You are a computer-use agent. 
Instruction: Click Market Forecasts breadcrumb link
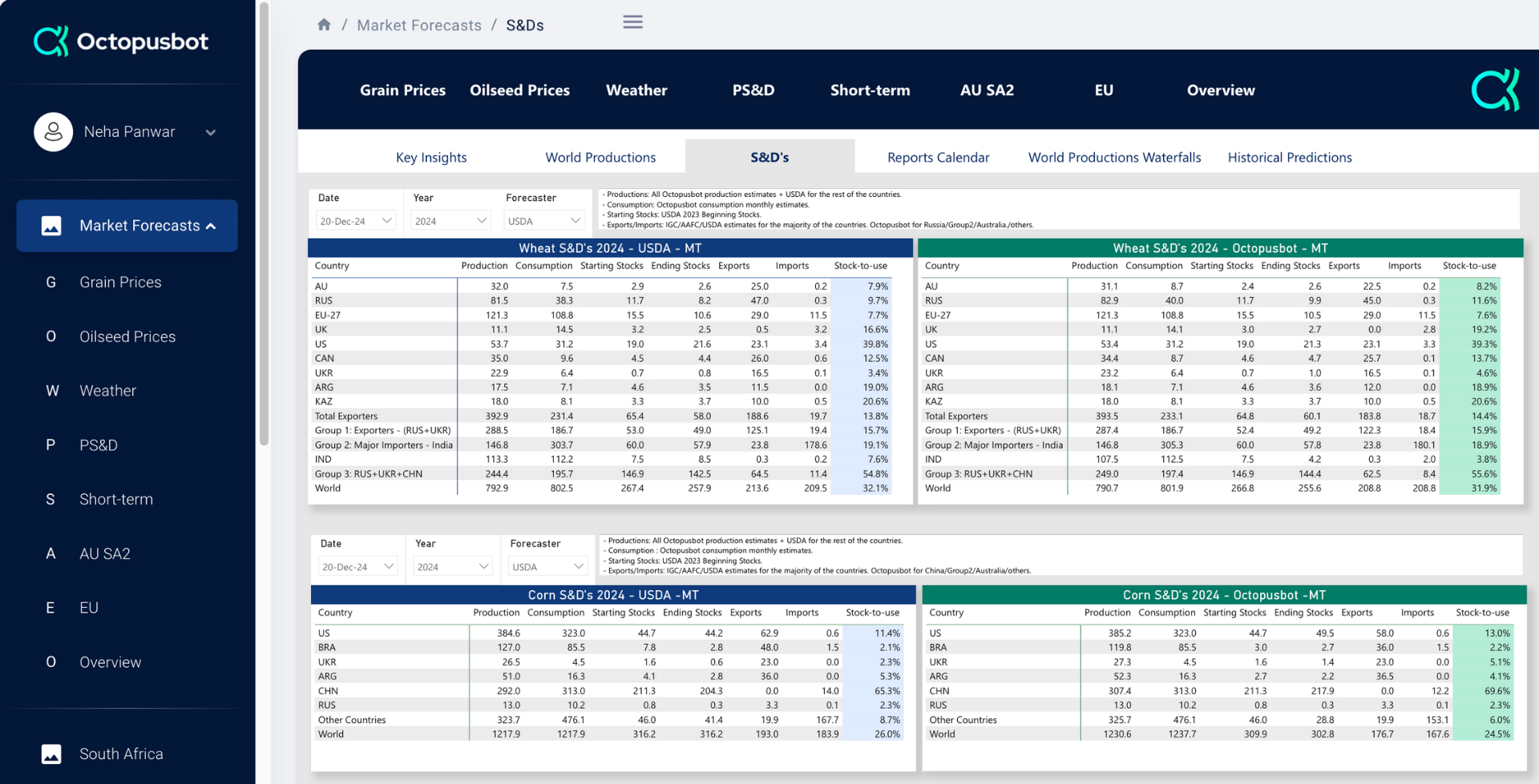point(419,26)
